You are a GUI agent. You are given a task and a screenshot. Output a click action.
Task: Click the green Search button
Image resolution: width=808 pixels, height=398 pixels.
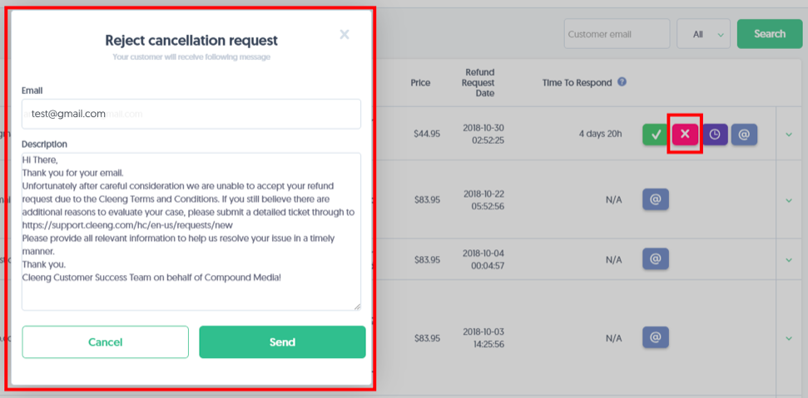[x=770, y=34]
